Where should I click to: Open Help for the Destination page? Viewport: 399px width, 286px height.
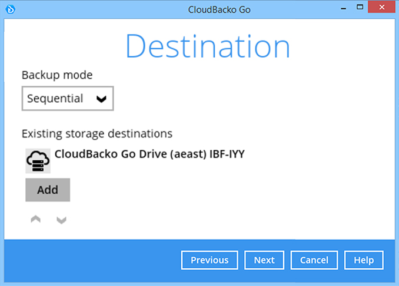pos(364,260)
